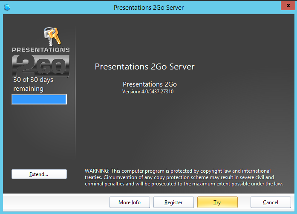The height and width of the screenshot is (214, 297).
Task: Click the empty area left of More Info
Action: tap(55, 202)
